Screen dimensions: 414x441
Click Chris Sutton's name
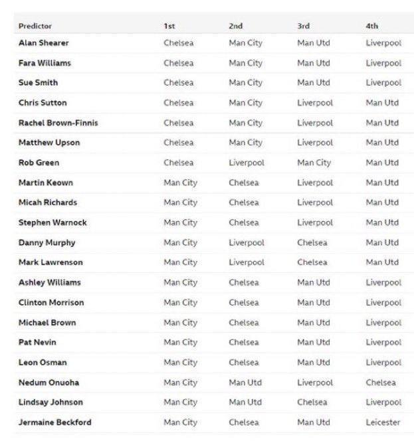[x=43, y=103]
